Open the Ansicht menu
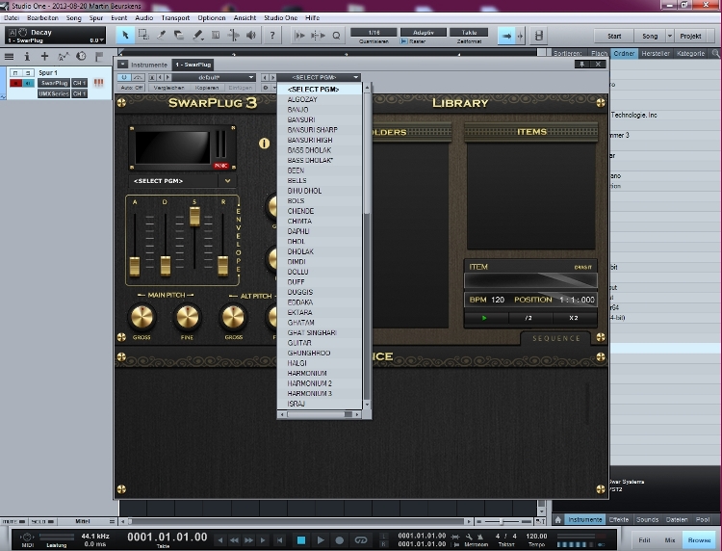 245,18
